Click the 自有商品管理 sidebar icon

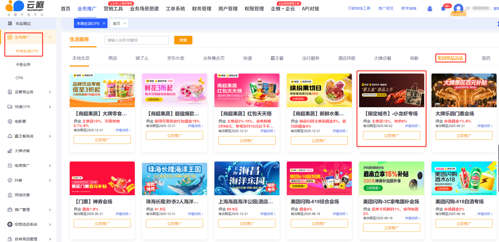click(x=10, y=239)
